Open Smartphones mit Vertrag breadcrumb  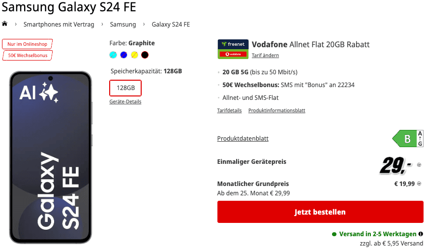tap(59, 24)
